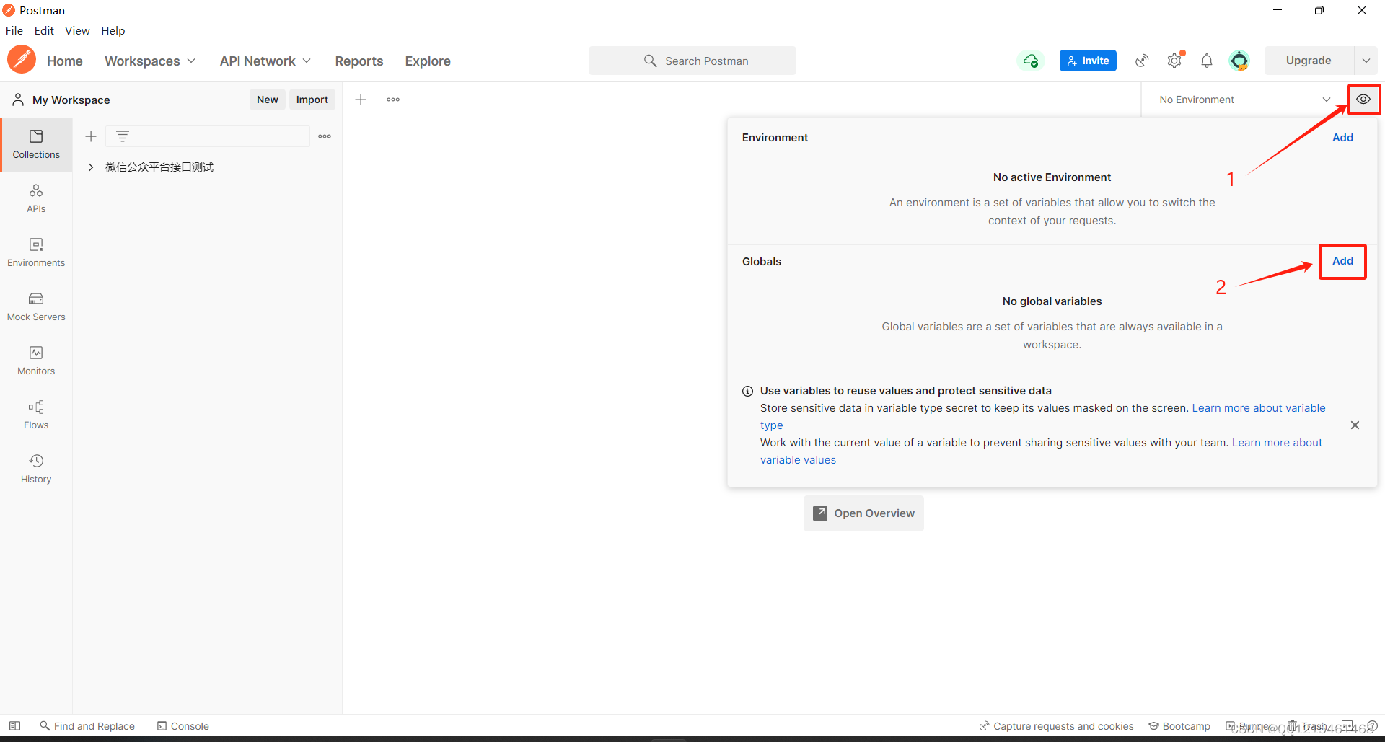Click the 'No global variables' heading
Viewport: 1385px width, 742px height.
[x=1052, y=301]
